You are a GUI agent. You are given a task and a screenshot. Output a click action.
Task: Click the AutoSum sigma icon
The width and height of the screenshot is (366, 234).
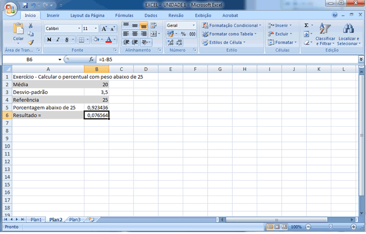point(306,26)
